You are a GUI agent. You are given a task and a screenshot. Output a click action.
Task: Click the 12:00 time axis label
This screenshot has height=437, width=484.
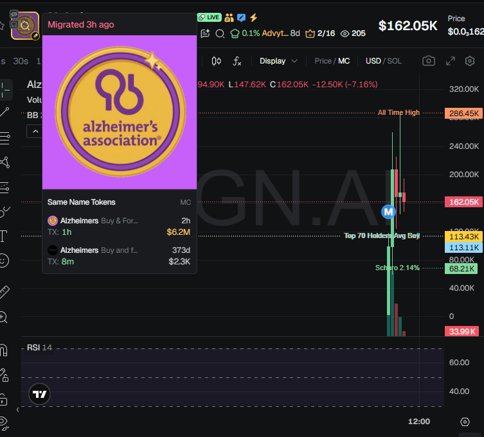pyautogui.click(x=419, y=422)
